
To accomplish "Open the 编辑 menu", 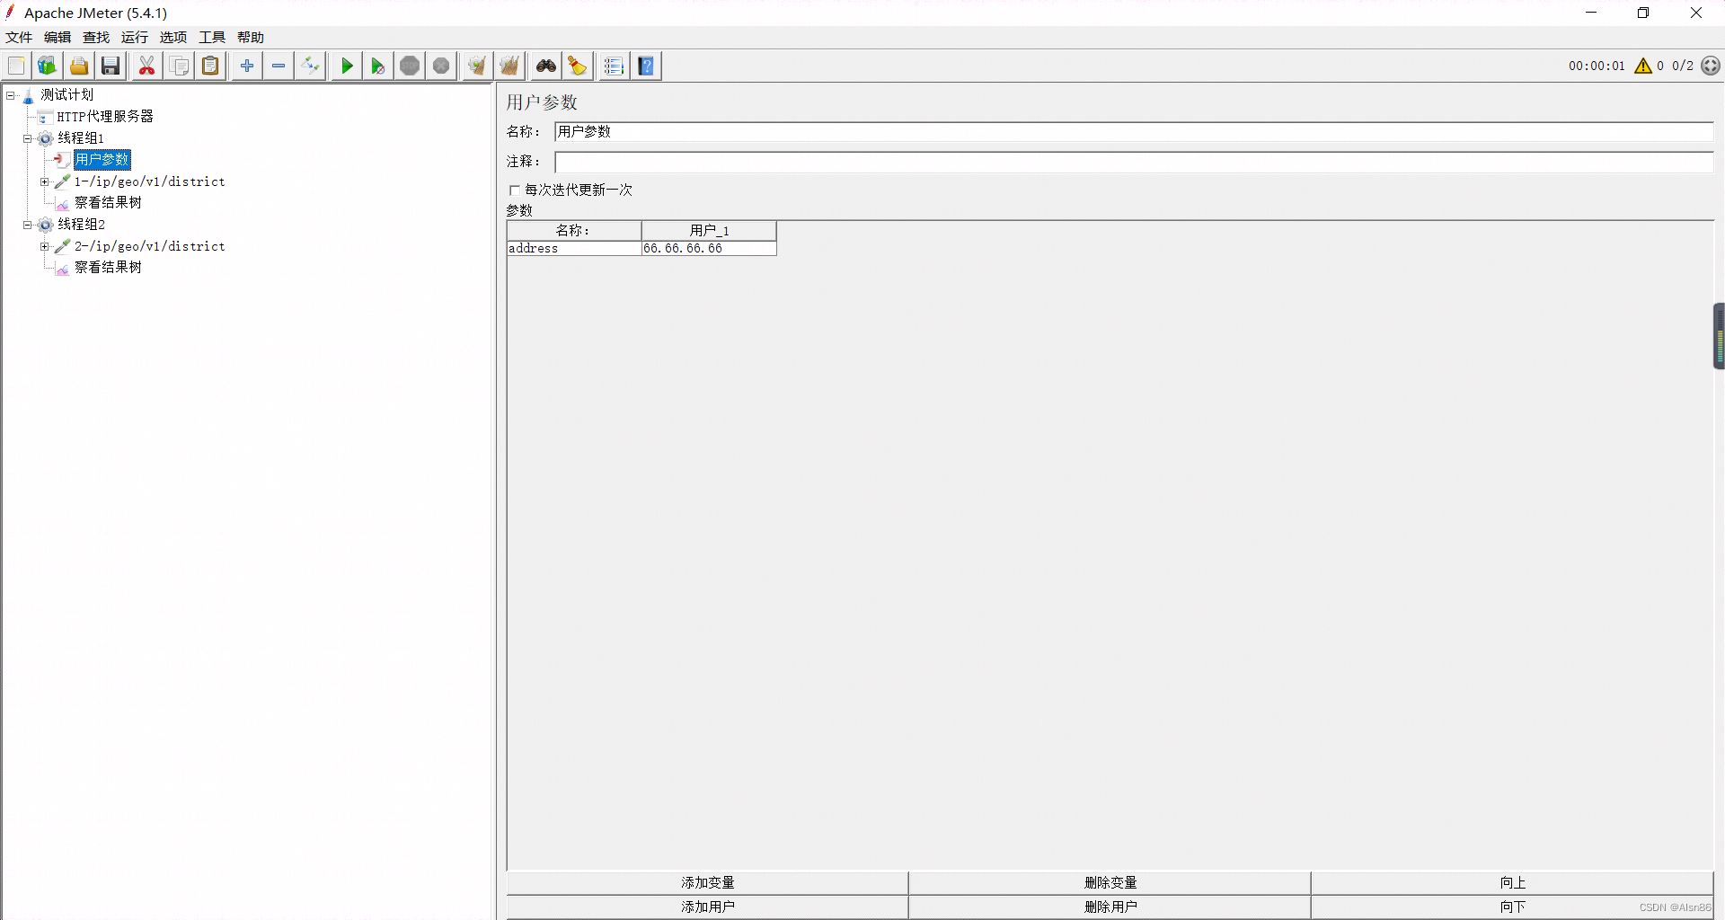I will (x=57, y=37).
